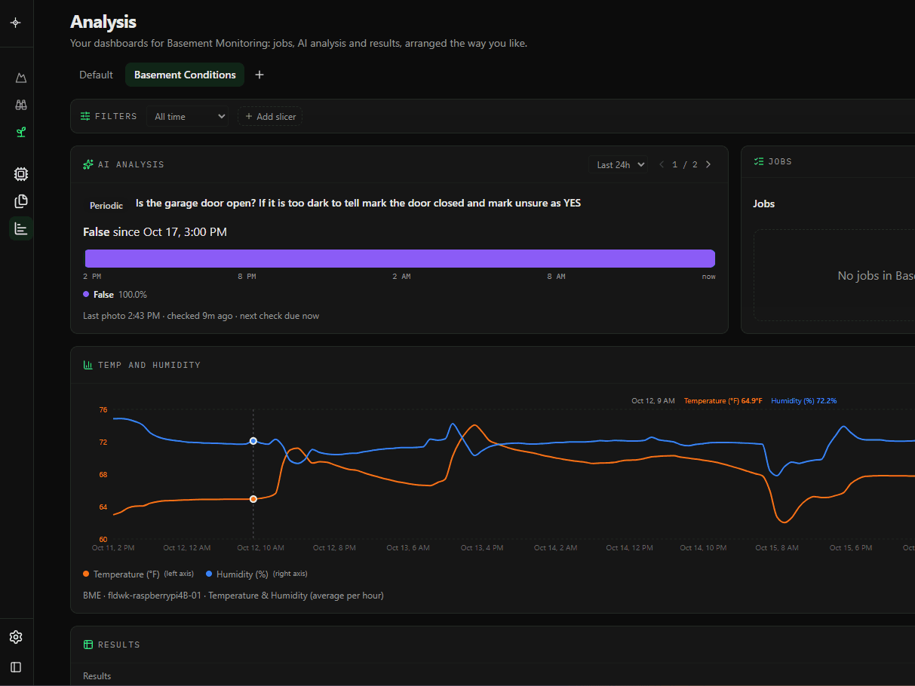
Task: Click the False legend entry
Action: point(115,295)
